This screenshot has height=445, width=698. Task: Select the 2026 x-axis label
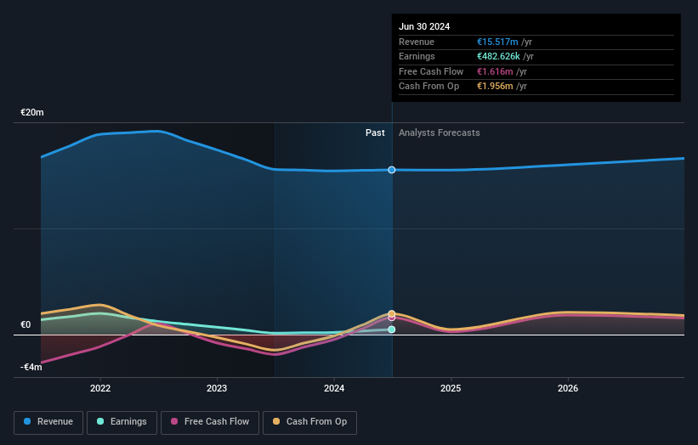point(568,388)
